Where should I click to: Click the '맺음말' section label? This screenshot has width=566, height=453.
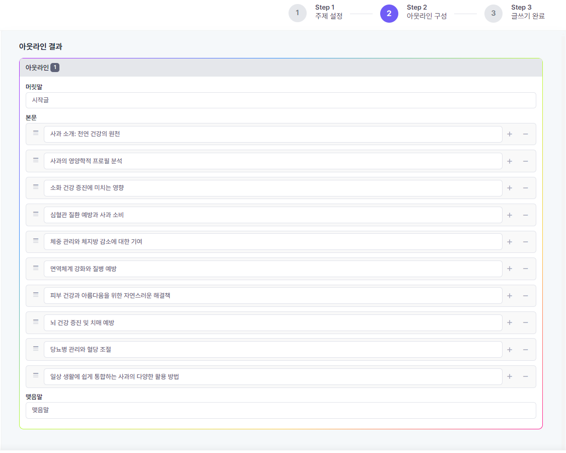(34, 397)
